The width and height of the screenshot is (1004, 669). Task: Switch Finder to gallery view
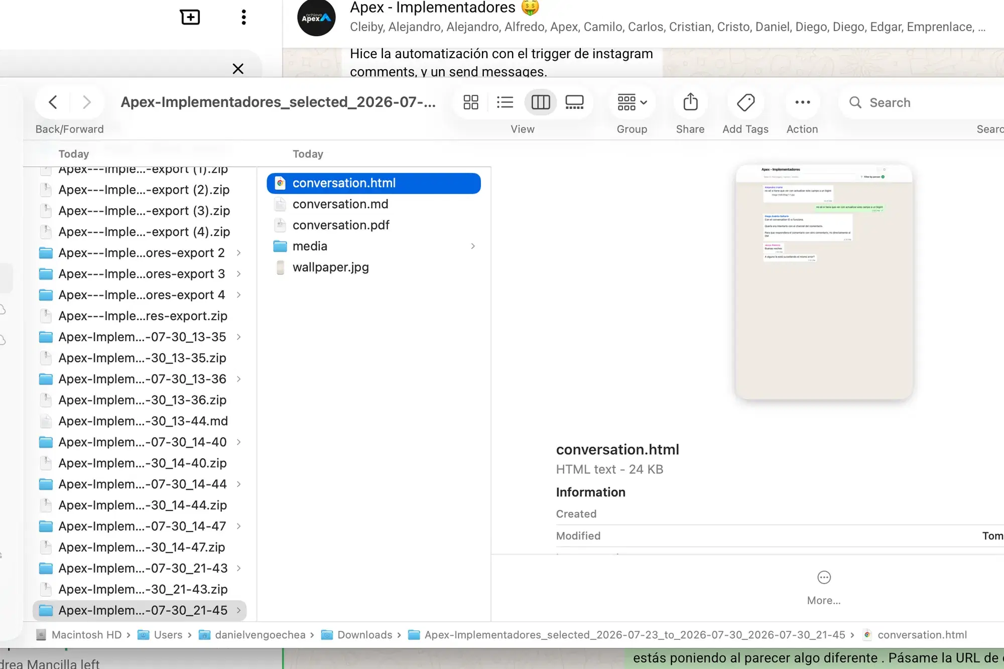[x=574, y=102]
